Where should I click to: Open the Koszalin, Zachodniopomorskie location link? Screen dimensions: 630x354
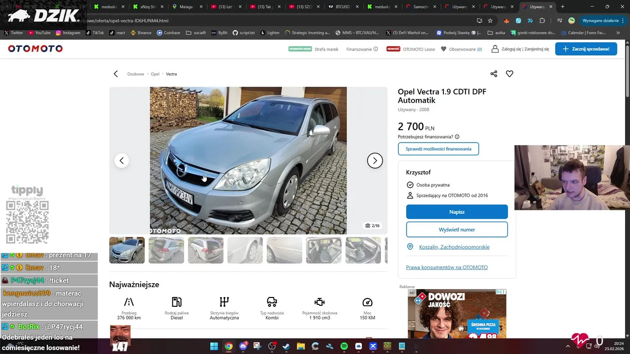click(454, 247)
